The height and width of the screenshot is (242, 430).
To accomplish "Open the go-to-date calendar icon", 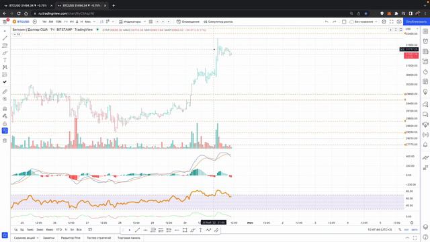I will [90, 230].
